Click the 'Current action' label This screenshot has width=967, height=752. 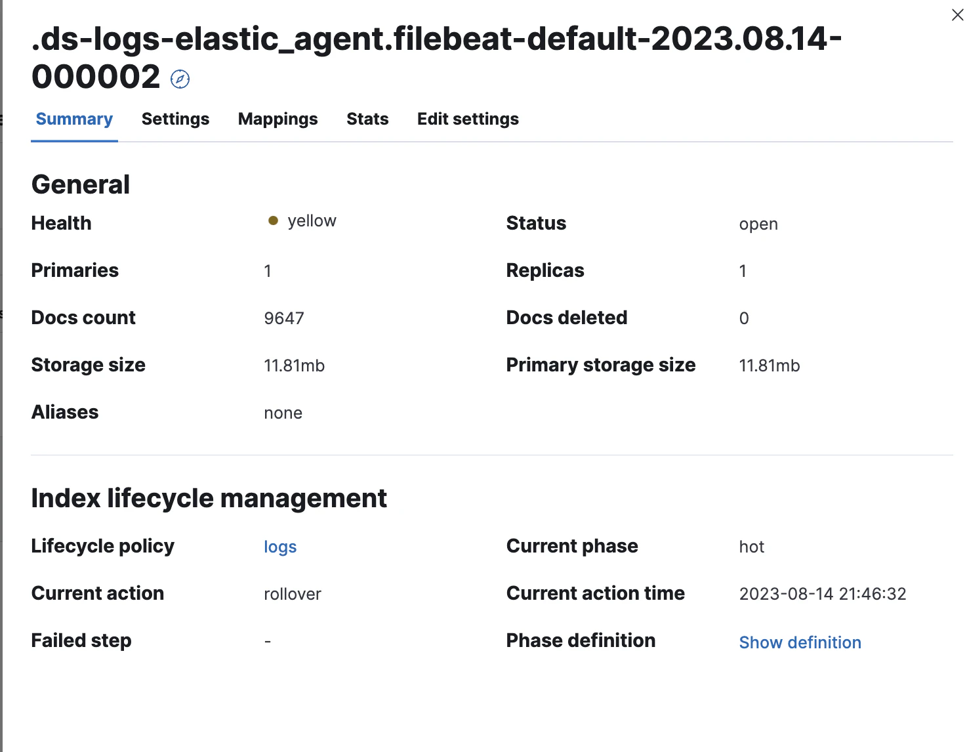98,593
